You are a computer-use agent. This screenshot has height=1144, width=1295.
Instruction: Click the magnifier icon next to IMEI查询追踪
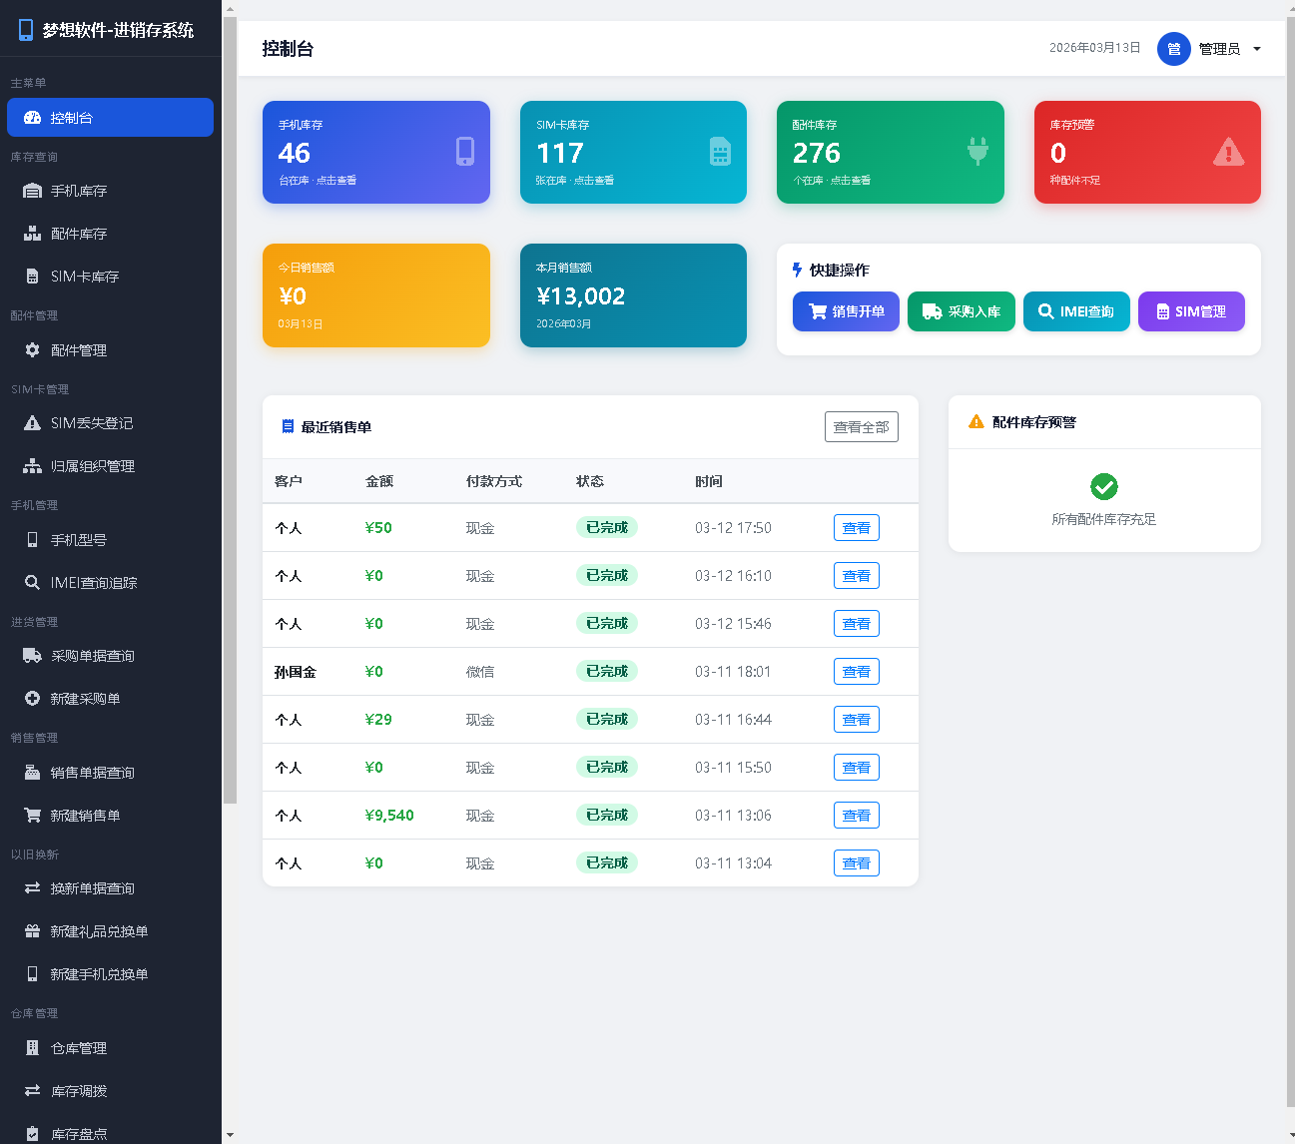(x=33, y=583)
